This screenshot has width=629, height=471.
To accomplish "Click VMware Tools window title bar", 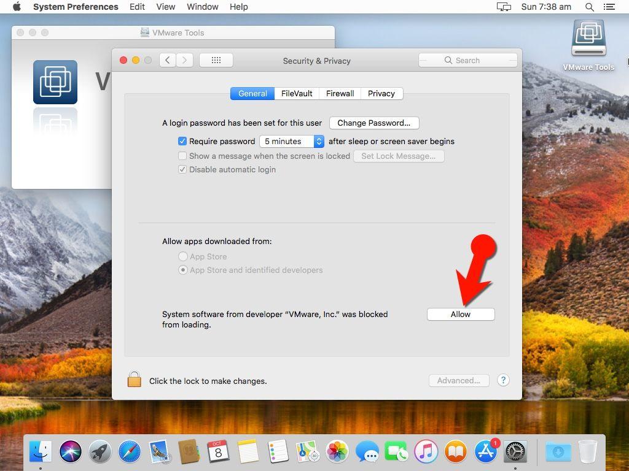I will [x=173, y=33].
